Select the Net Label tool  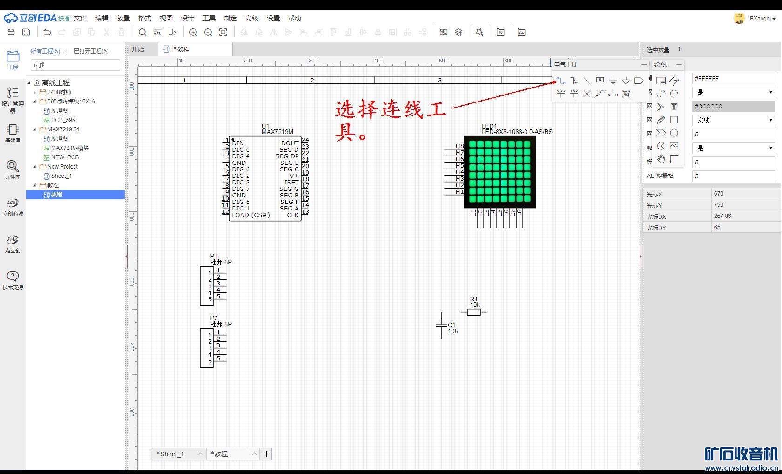coord(600,81)
